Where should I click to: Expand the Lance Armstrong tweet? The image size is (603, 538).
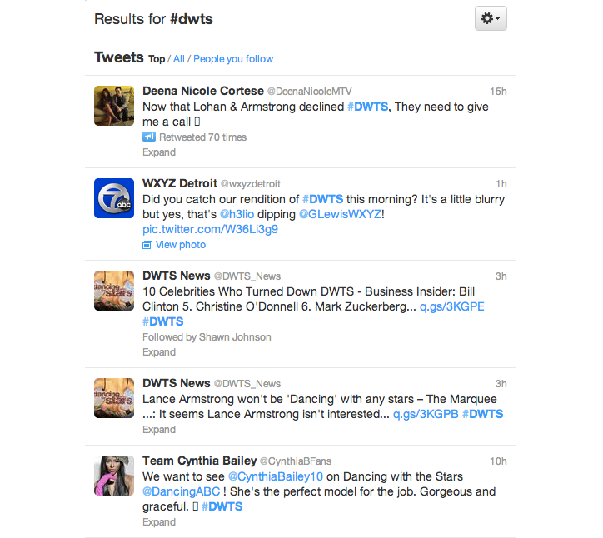(159, 430)
